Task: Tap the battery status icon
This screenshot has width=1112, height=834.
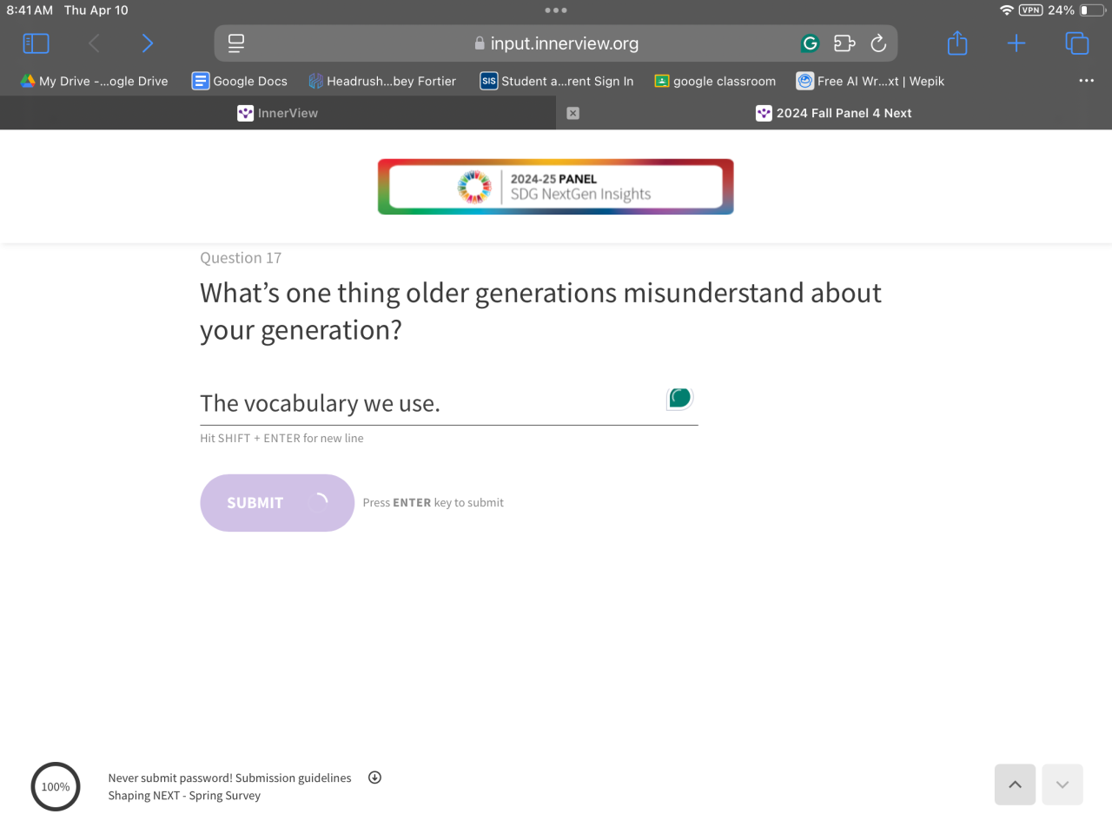Action: [x=1092, y=10]
